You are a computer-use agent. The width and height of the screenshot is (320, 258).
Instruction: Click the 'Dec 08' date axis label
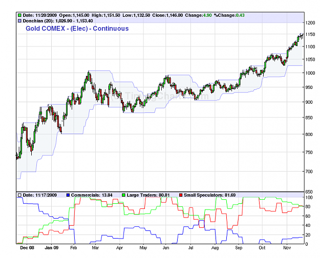[x=27, y=248]
